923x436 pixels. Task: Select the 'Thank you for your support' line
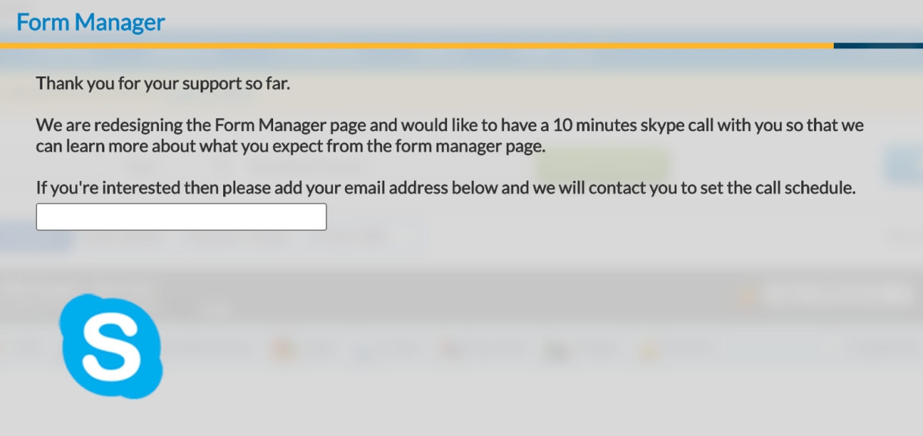[x=163, y=83]
